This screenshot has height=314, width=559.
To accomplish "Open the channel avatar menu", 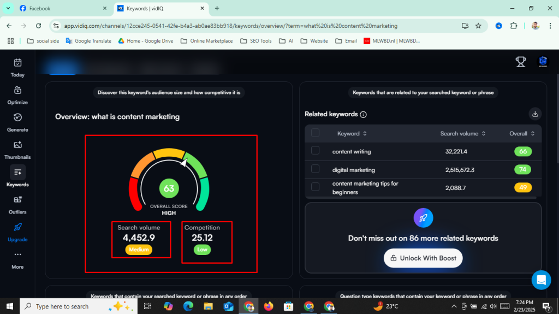I will (x=543, y=62).
